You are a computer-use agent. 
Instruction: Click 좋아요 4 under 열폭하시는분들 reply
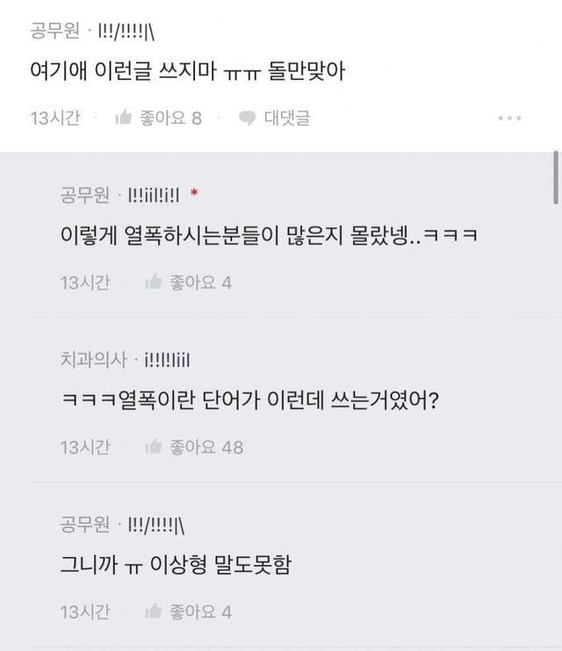200,283
